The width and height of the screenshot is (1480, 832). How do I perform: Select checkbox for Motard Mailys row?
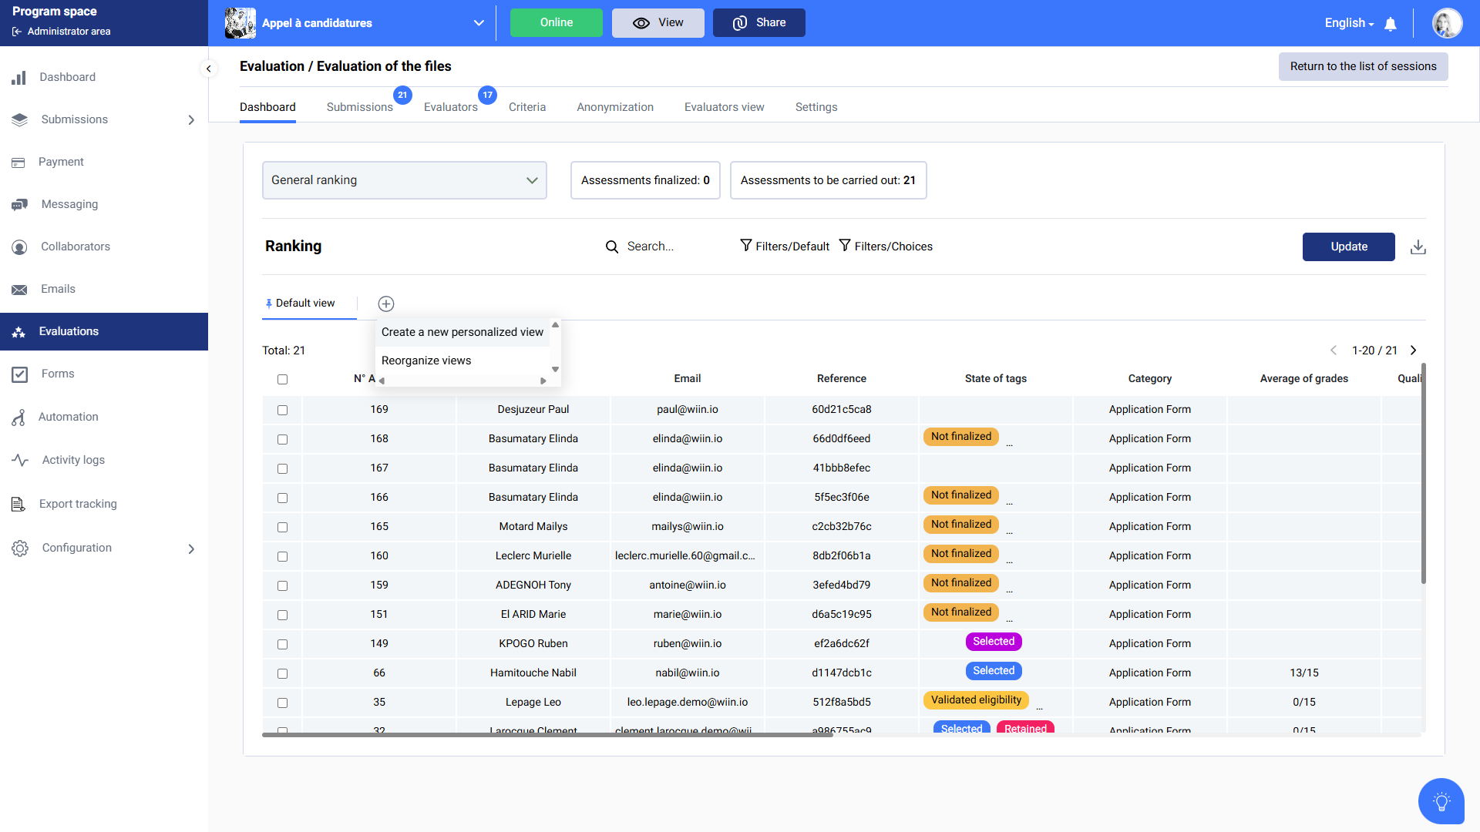282,527
